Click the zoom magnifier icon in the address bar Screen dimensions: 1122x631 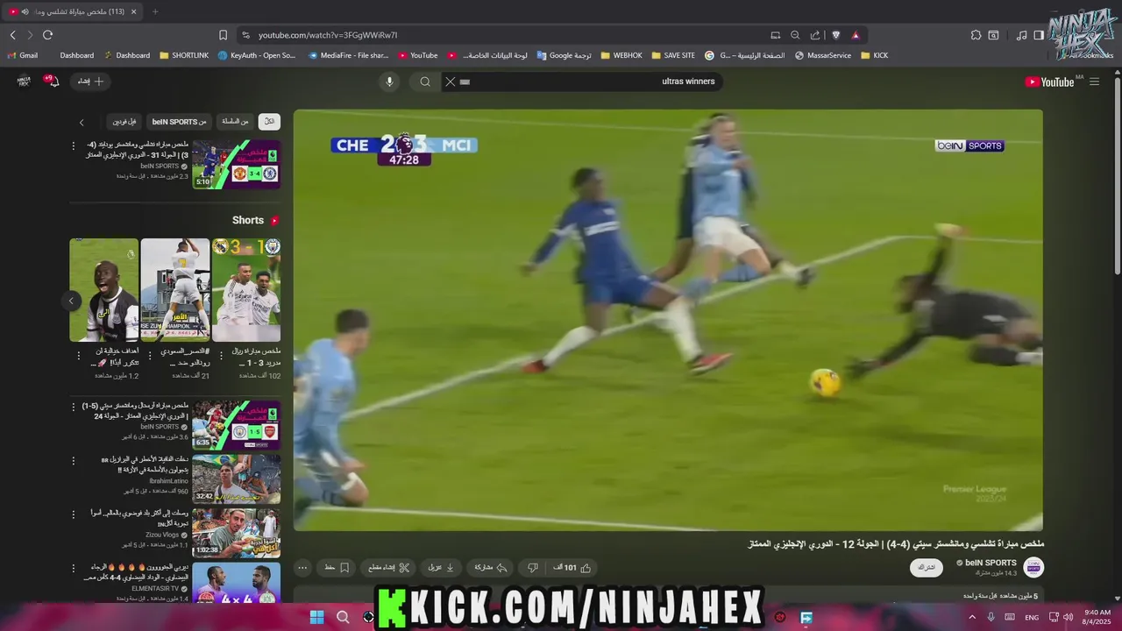pos(795,35)
